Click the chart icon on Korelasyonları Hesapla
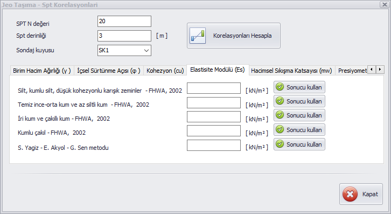The width and height of the screenshot is (391, 214). pyautogui.click(x=198, y=36)
